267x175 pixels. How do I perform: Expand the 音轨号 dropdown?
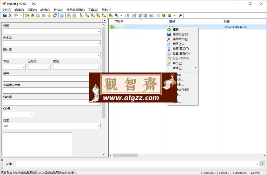pyautogui.click(x=48, y=67)
